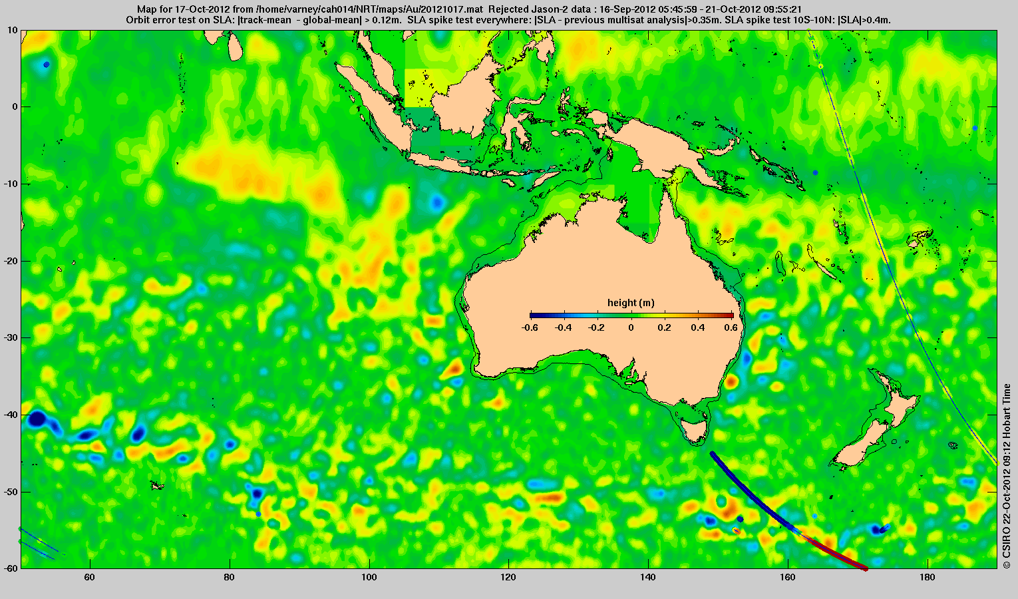This screenshot has width=1018, height=599.
Task: Click the x-axis label '180'
Action: (x=927, y=577)
